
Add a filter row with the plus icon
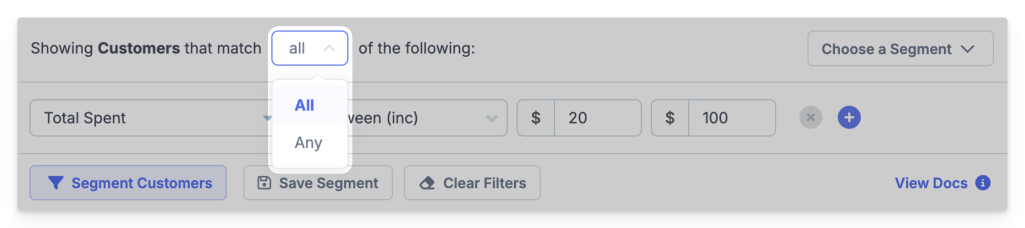(x=849, y=118)
